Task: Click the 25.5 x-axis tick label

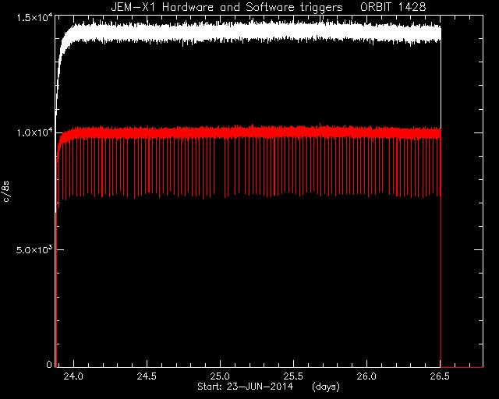Action: (293, 376)
